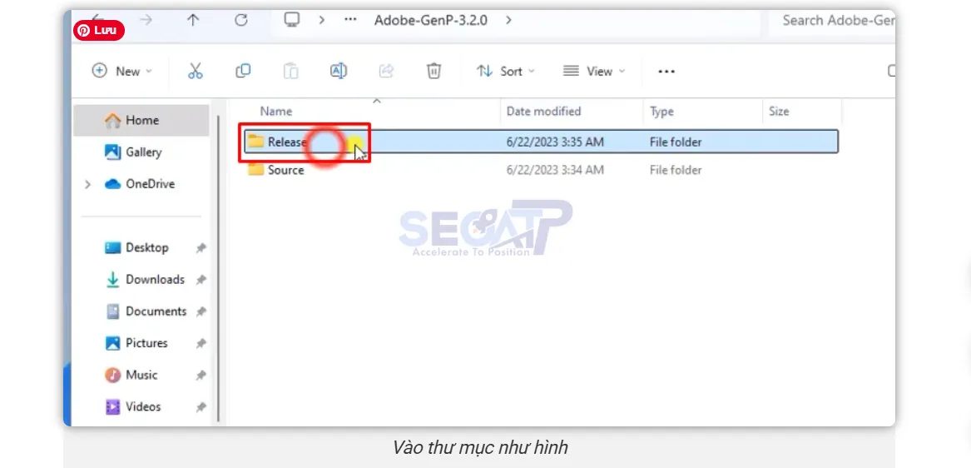The image size is (971, 468).
Task: Click the Share icon in toolbar
Action: [x=386, y=72]
